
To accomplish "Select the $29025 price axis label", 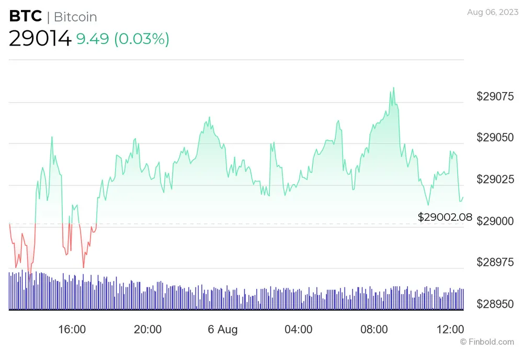I will click(495, 179).
